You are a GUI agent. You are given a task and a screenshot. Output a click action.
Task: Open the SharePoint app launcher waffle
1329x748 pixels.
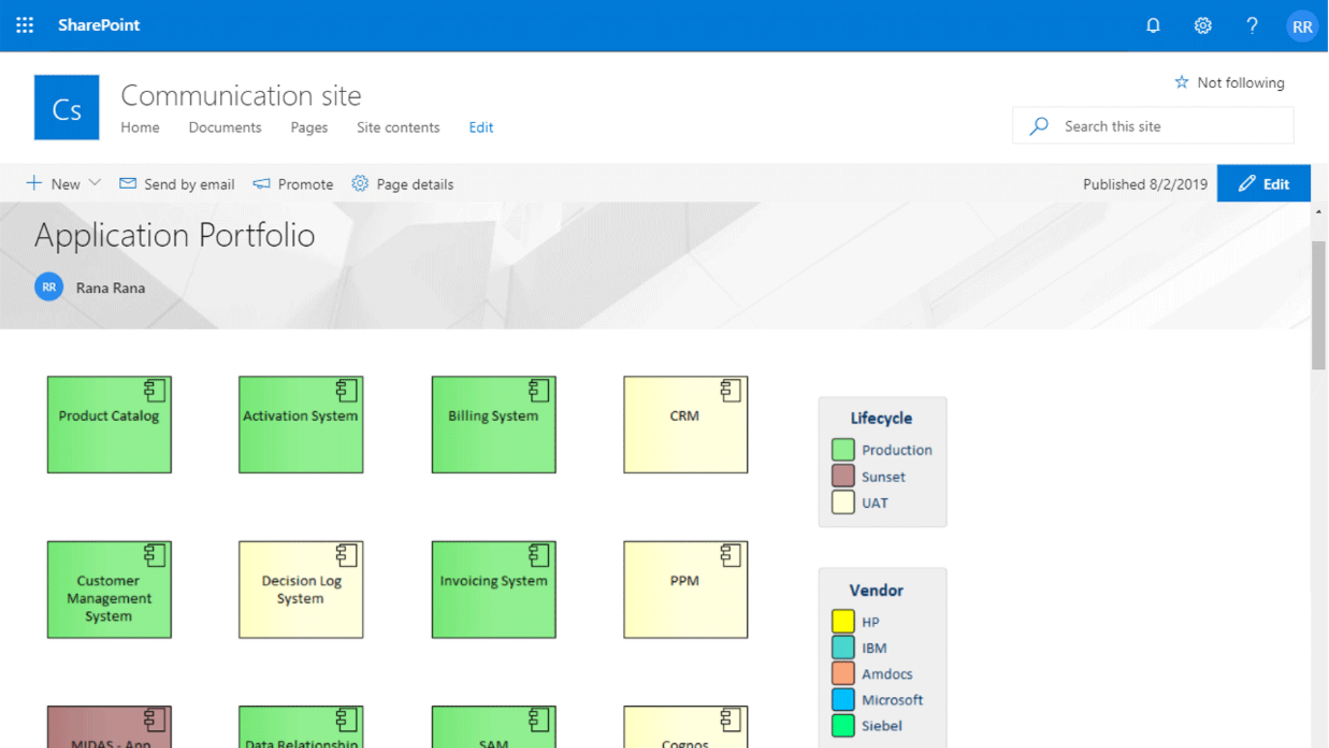(x=24, y=25)
